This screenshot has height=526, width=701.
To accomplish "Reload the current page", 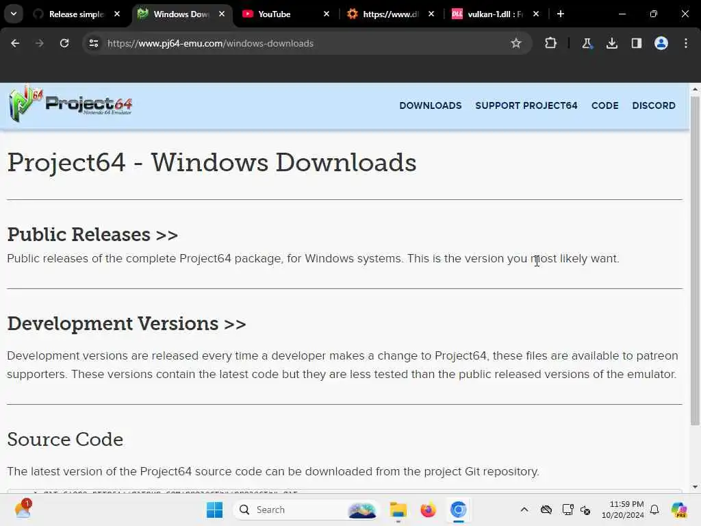I will (x=64, y=43).
